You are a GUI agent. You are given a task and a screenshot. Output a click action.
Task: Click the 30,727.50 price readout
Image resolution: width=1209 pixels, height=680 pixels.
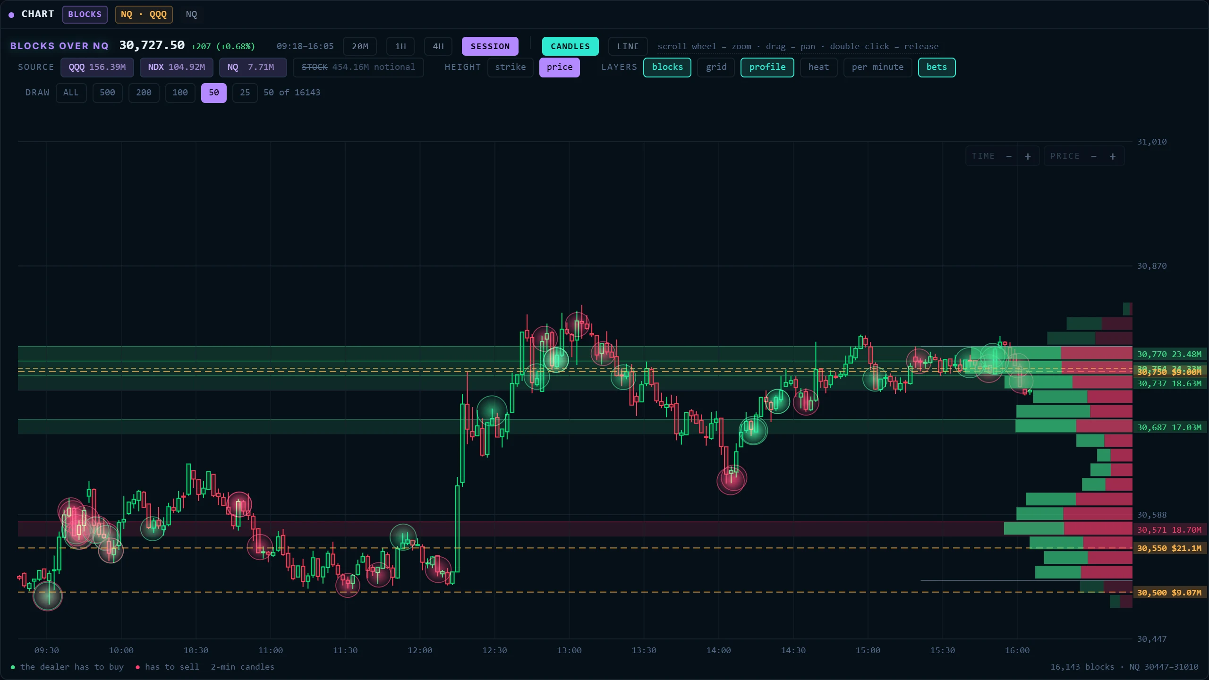[152, 45]
